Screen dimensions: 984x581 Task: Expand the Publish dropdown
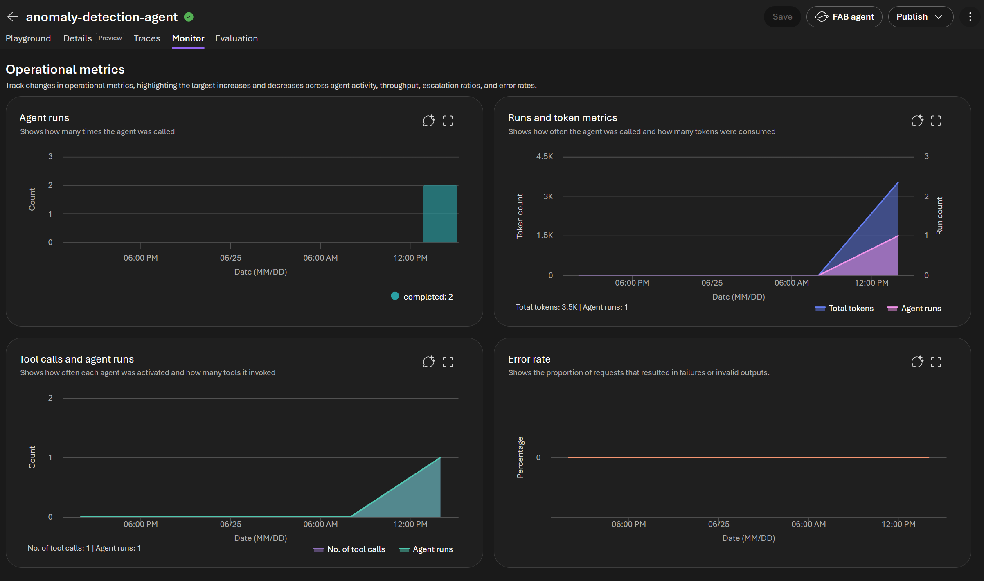[x=921, y=17]
